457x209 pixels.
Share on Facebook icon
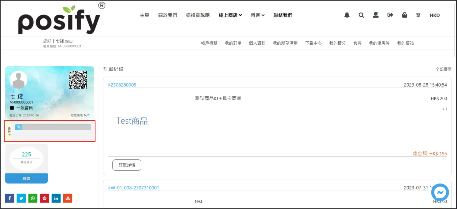coord(10,198)
